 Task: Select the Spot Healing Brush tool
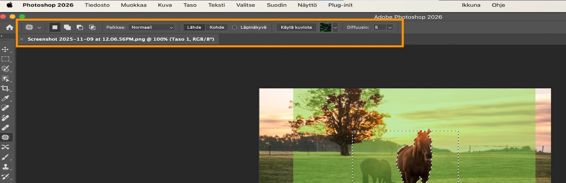(5, 108)
